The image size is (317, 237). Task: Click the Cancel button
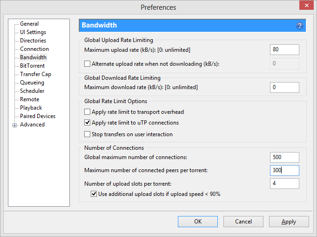coord(243,222)
